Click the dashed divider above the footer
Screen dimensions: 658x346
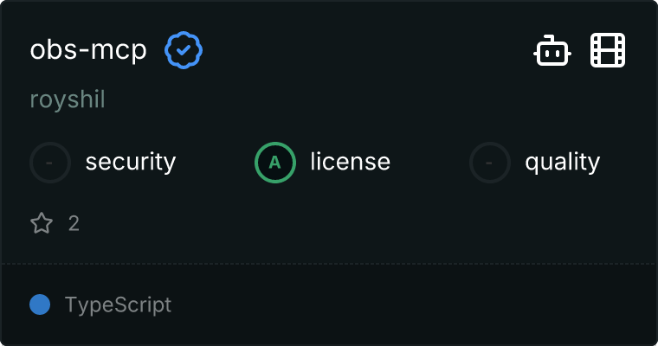coord(329,264)
